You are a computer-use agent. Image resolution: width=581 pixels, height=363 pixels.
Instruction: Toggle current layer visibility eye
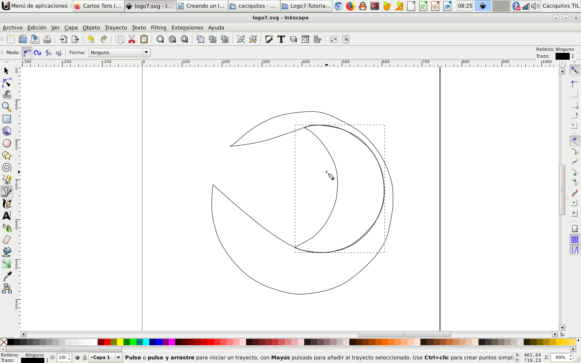tap(77, 357)
